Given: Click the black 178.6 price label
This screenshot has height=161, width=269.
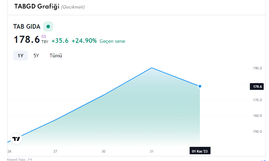Looking at the screenshot, I should 257,86.
